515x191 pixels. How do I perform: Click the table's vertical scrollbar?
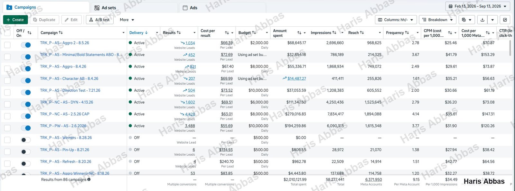(x=510, y=48)
